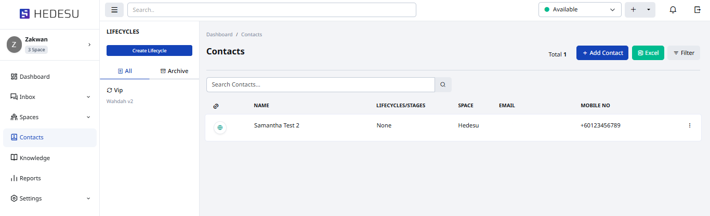The height and width of the screenshot is (216, 710).
Task: Open dropdown arrow next to plus button
Action: click(648, 10)
